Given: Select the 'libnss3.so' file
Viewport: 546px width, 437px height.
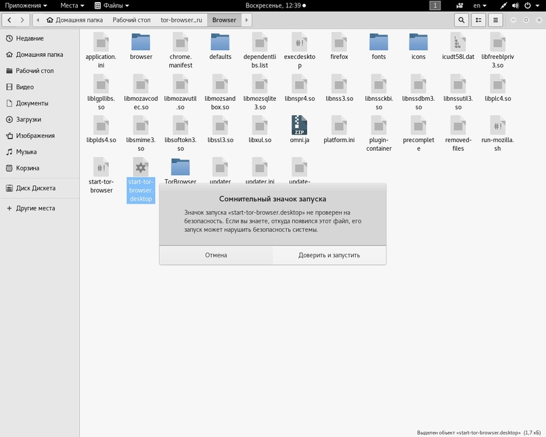Looking at the screenshot, I should click(x=339, y=89).
